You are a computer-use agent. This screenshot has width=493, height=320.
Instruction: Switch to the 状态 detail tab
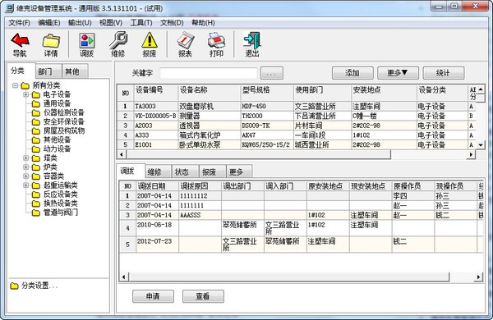tap(185, 171)
